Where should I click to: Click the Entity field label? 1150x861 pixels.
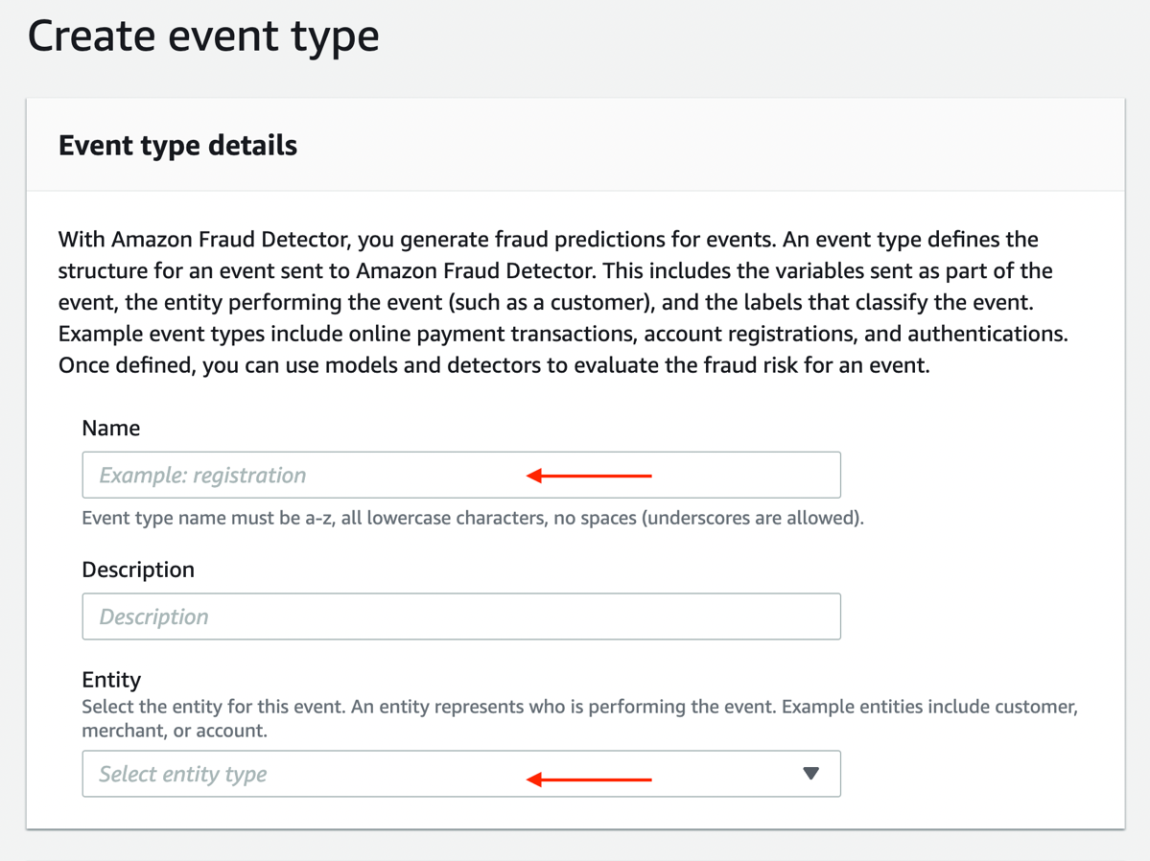coord(111,680)
